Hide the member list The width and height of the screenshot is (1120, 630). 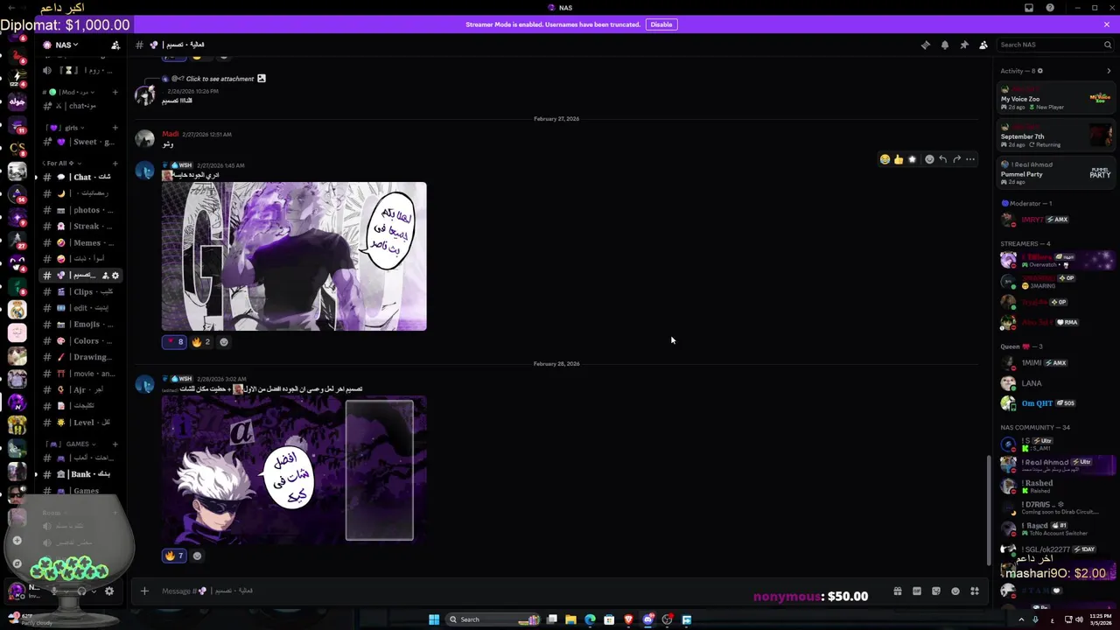[983, 45]
